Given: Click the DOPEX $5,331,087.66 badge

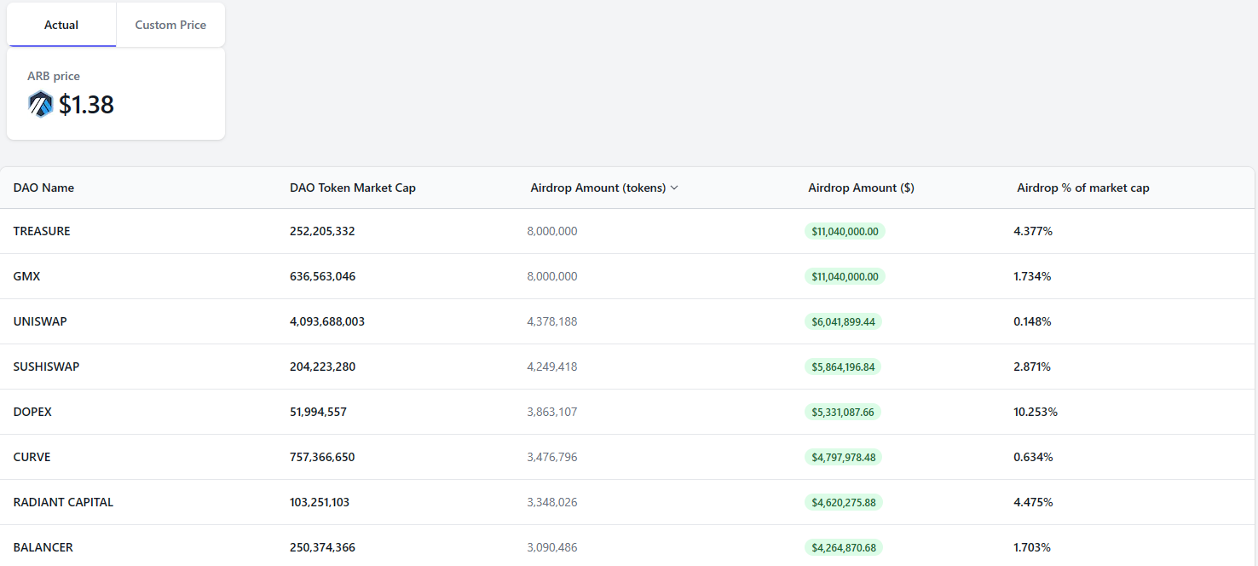Looking at the screenshot, I should click(x=842, y=412).
